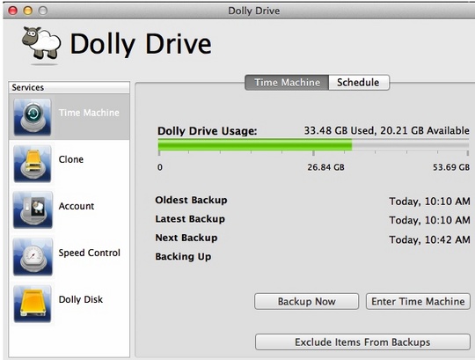Click the Oldest Backup label
Viewport: 475px width, 360px height.
191,200
